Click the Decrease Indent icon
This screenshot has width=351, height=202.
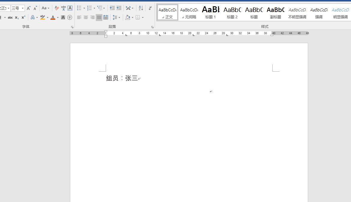[x=112, y=8]
